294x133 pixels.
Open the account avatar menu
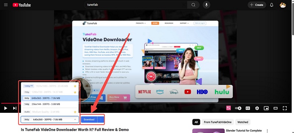coord(283,5)
